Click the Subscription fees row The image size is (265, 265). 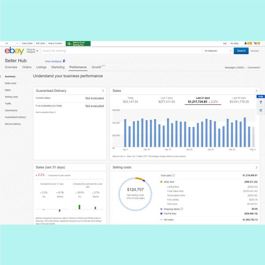(212, 195)
